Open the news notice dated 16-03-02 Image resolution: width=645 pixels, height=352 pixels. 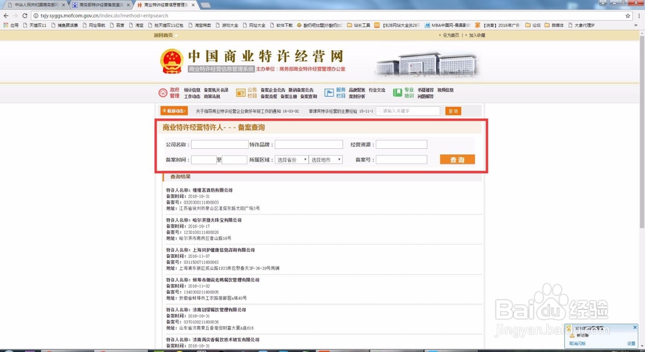(x=247, y=111)
